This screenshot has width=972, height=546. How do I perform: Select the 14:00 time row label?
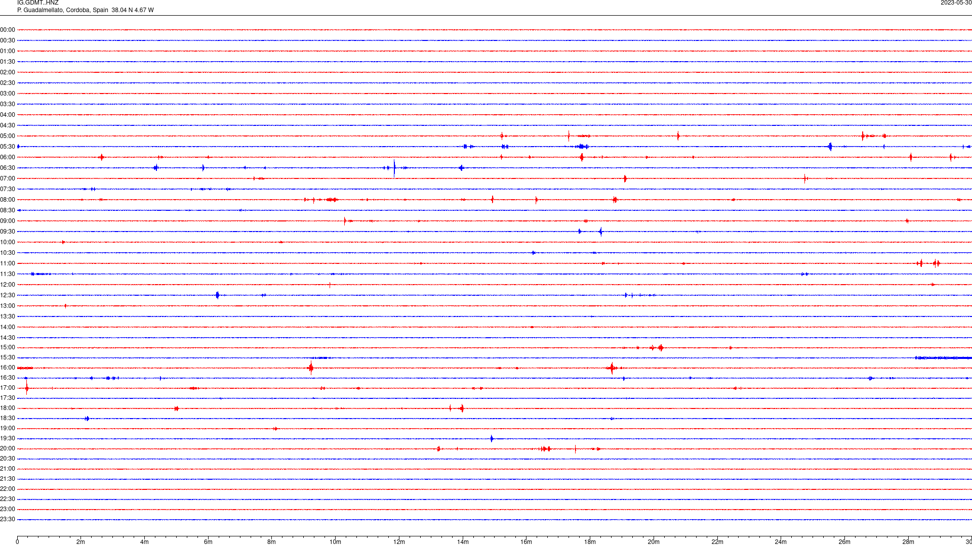[x=8, y=327]
